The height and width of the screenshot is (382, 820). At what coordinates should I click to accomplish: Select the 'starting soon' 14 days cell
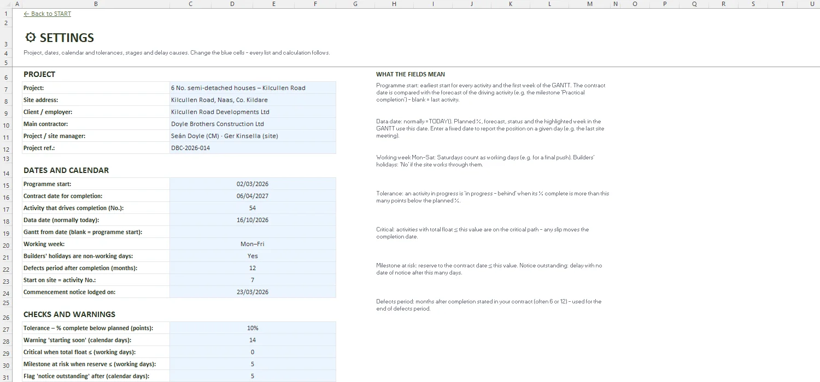point(253,340)
